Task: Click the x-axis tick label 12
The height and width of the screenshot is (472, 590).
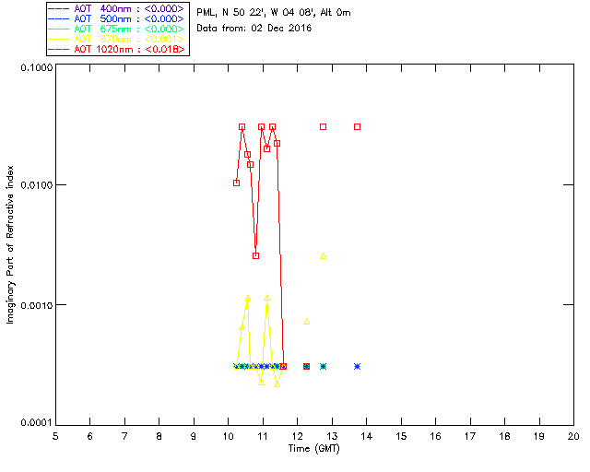Action: click(x=297, y=436)
